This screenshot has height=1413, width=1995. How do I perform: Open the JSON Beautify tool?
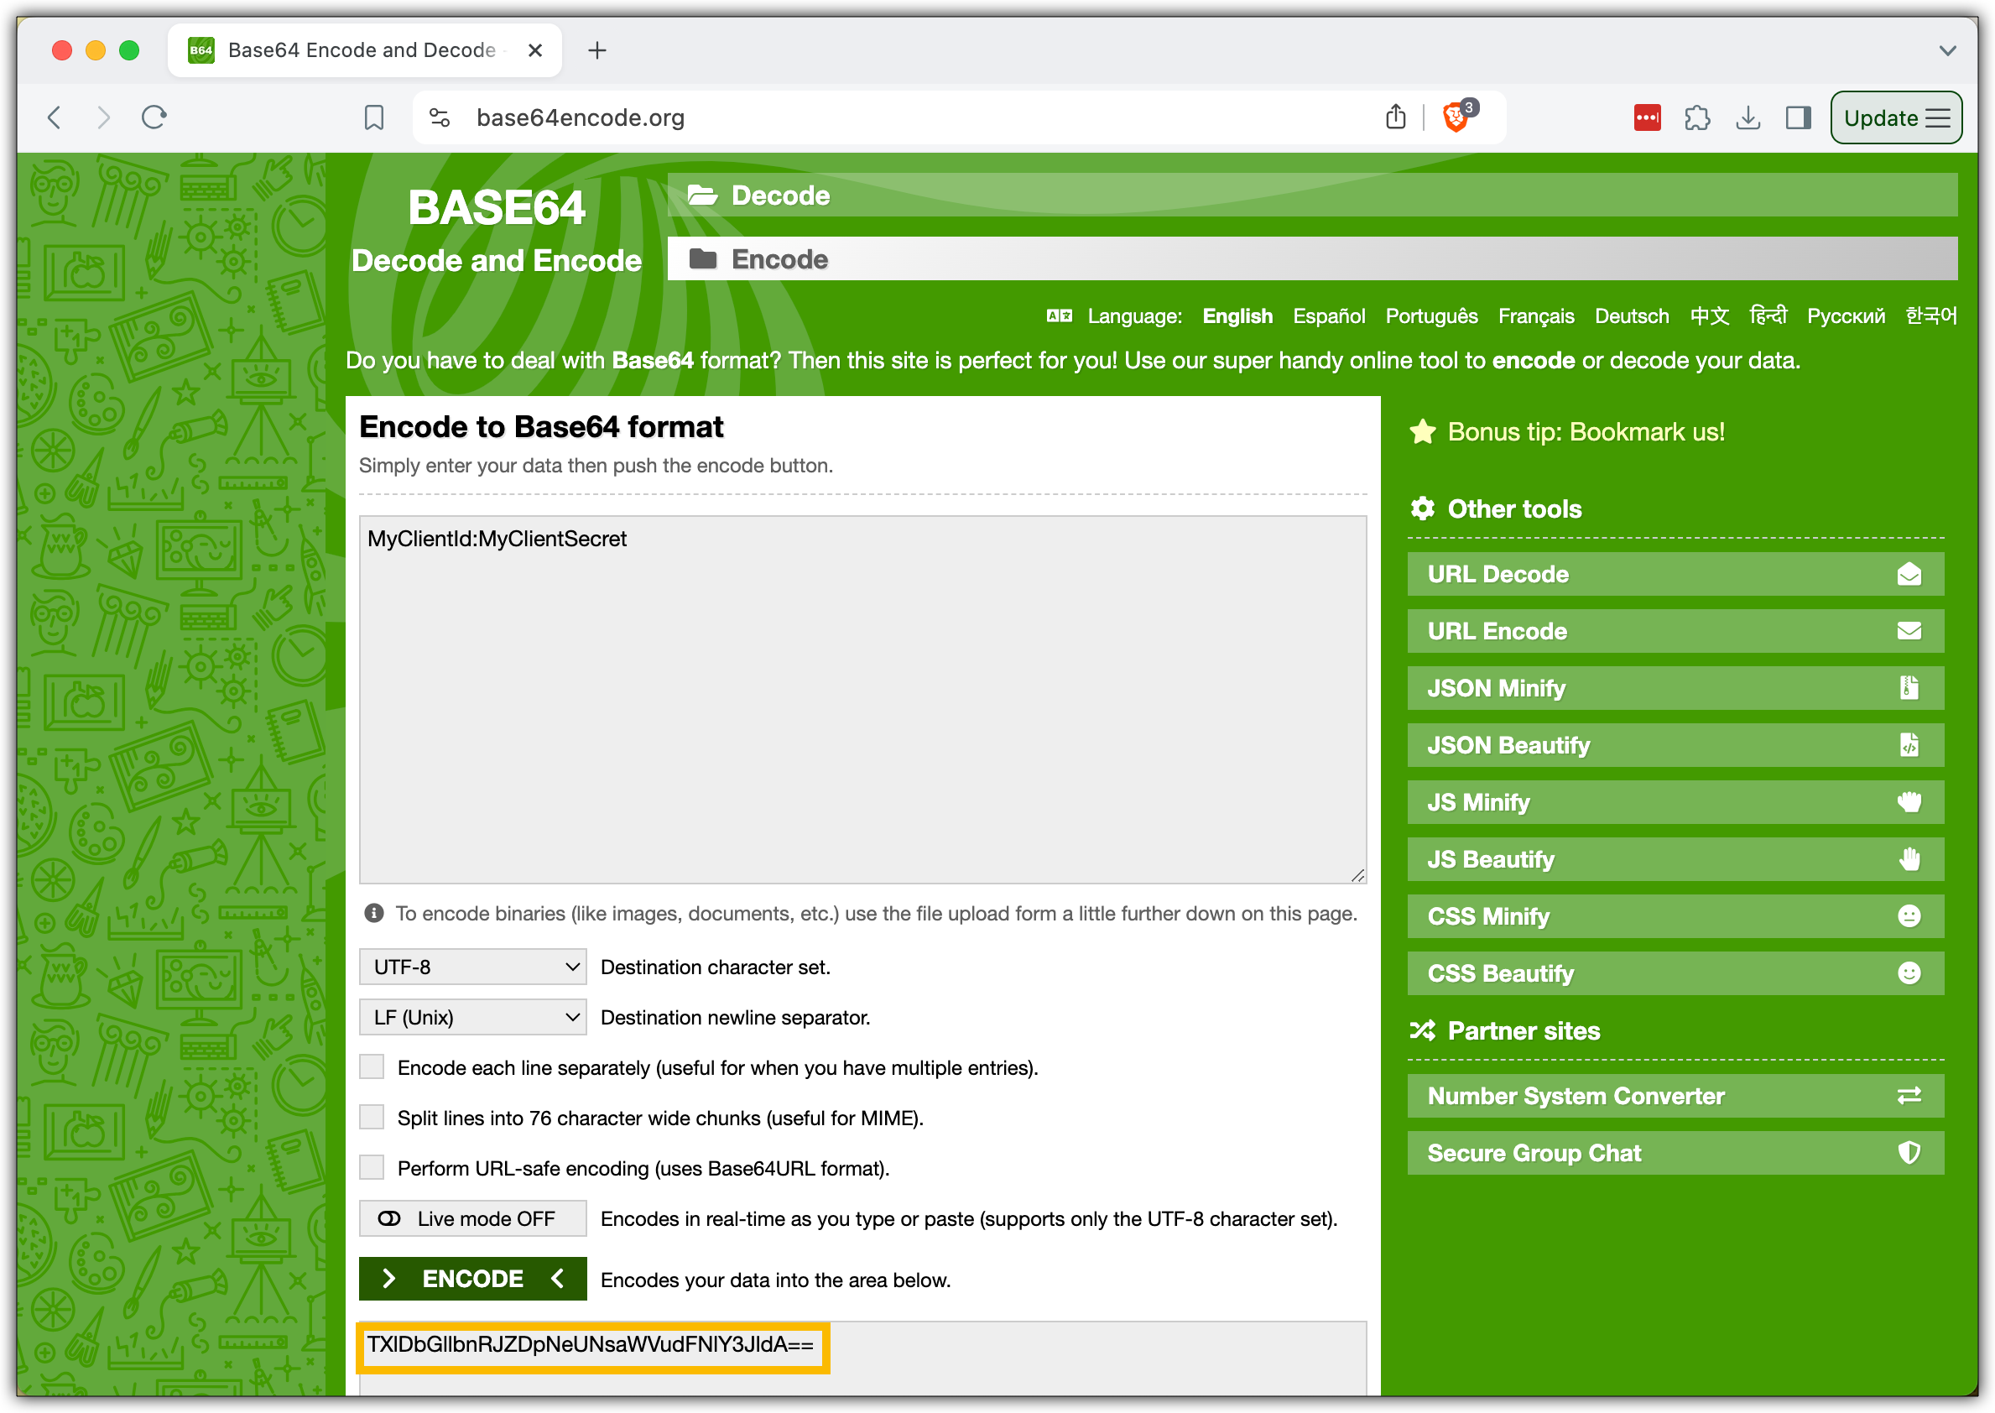point(1675,745)
